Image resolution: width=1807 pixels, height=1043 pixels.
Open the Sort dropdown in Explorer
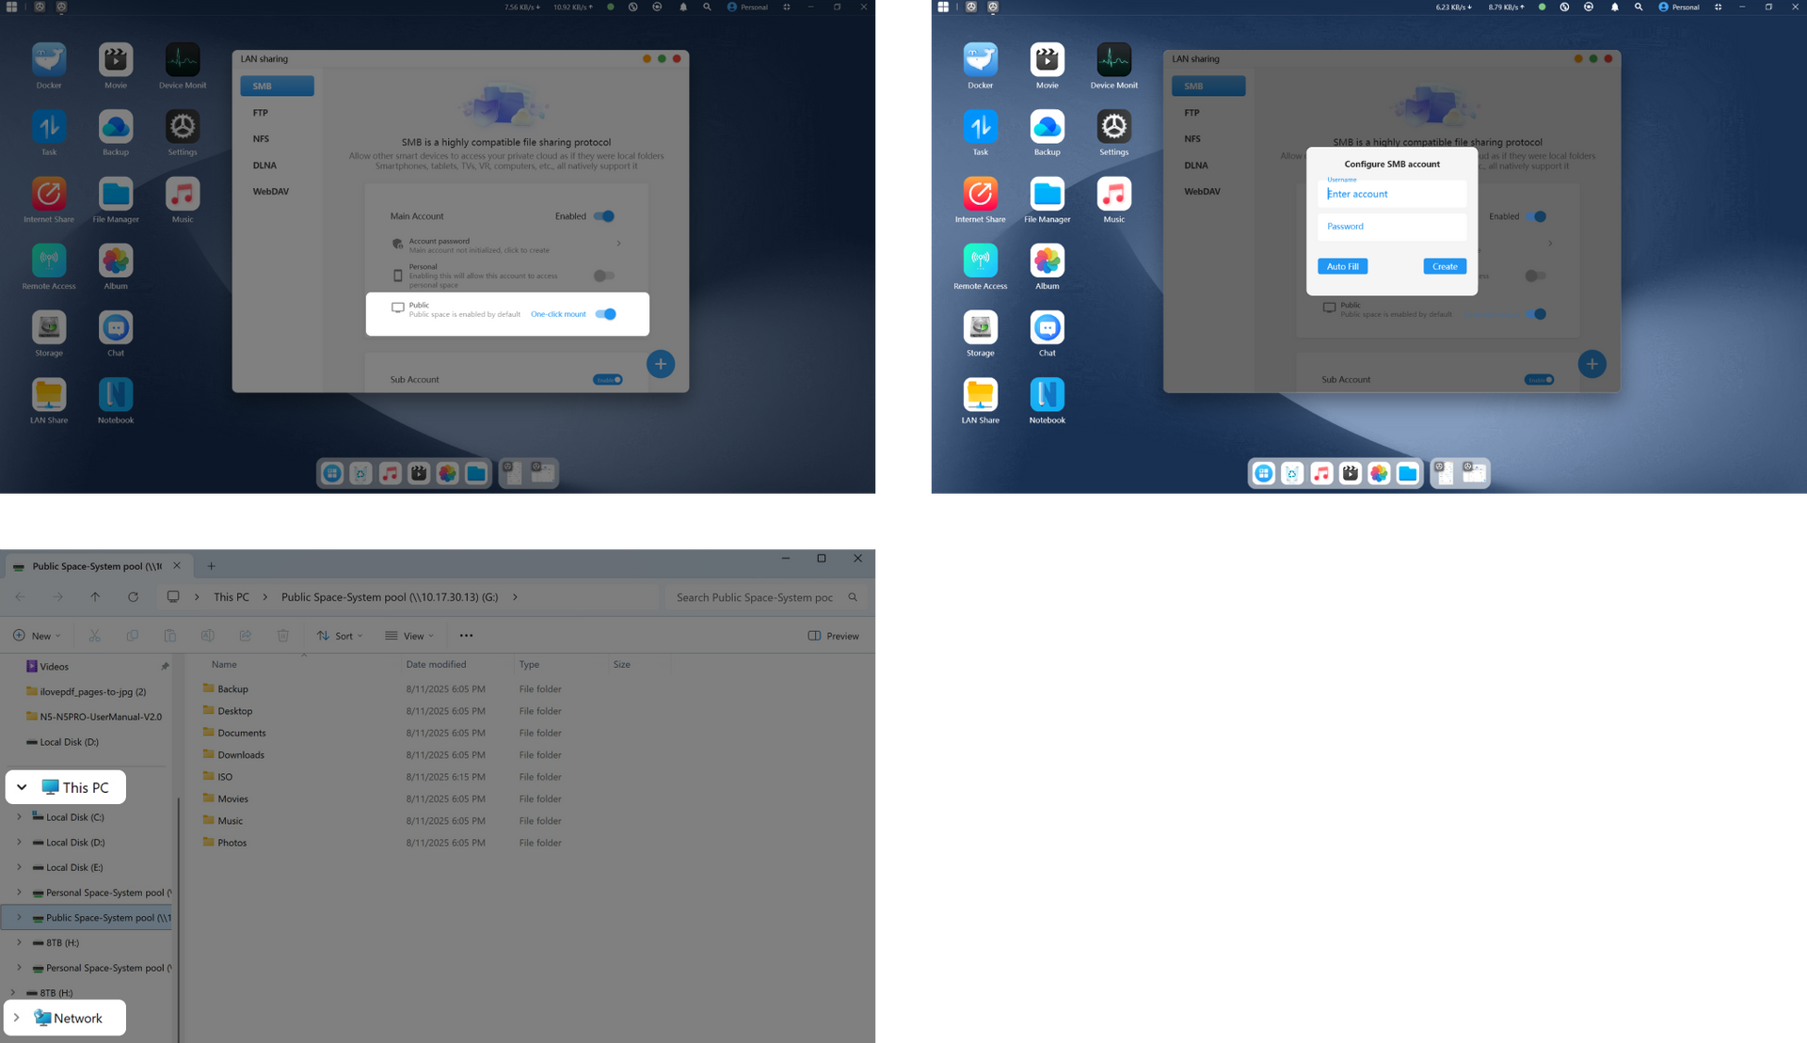click(x=340, y=636)
